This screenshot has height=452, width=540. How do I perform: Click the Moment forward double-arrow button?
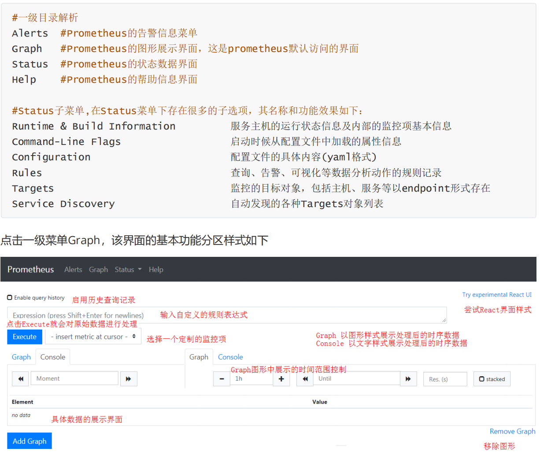[129, 379]
